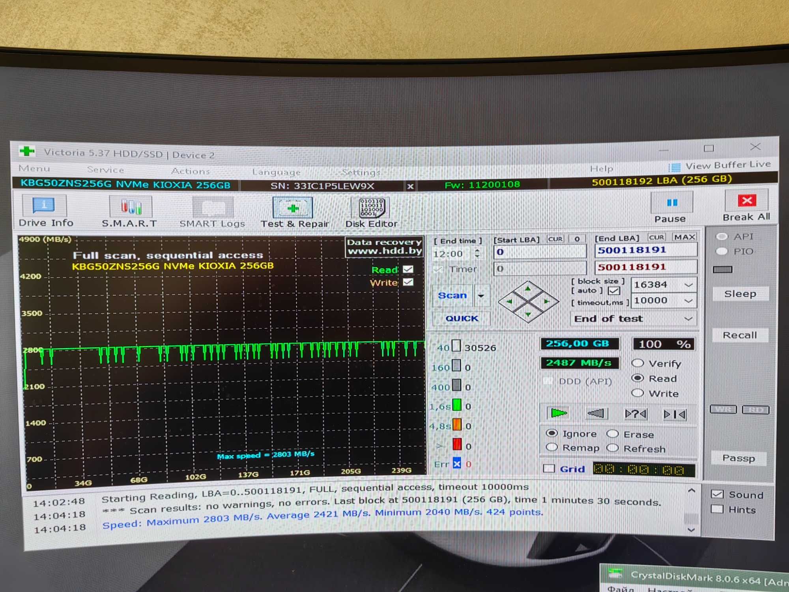Open the Language menu
The image size is (789, 592).
pos(276,172)
